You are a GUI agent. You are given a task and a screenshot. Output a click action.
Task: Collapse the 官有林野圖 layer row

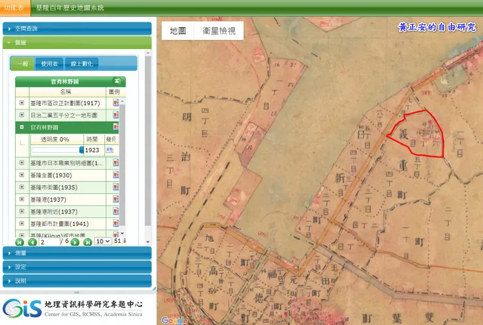point(22,127)
